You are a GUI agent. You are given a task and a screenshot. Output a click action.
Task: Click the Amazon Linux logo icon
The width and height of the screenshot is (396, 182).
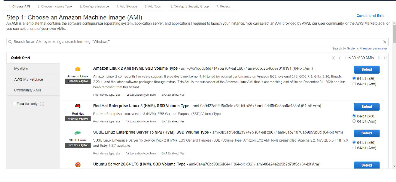click(x=78, y=69)
